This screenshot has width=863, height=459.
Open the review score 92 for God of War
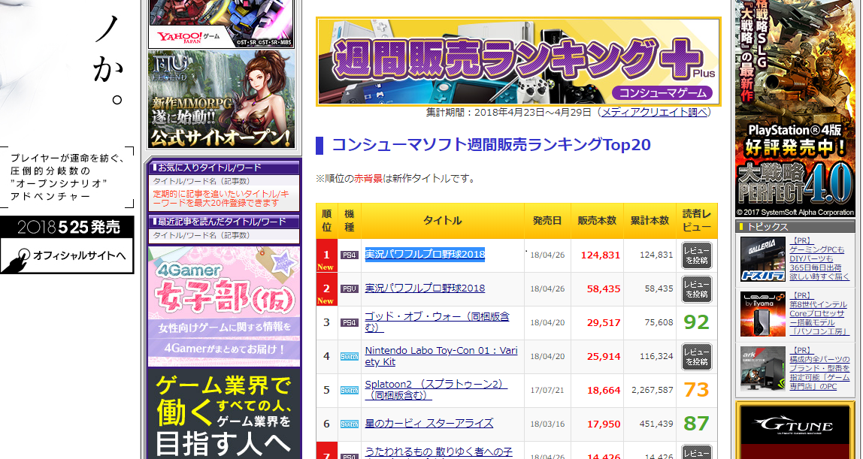[x=696, y=322]
